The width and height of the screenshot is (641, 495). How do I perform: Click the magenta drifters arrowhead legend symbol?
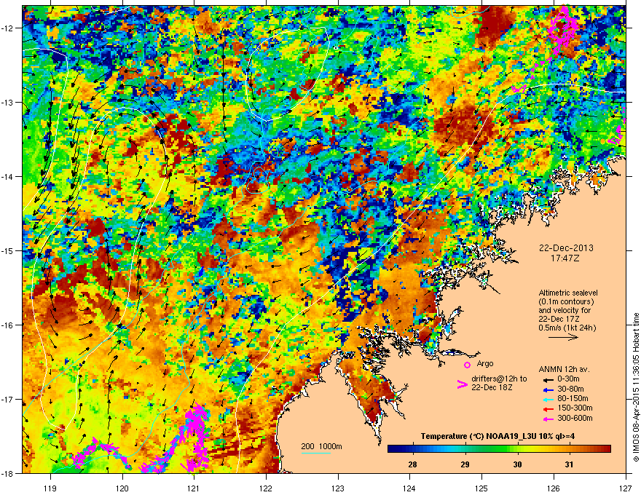tap(462, 384)
